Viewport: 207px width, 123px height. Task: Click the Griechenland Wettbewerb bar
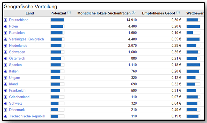[193, 97]
